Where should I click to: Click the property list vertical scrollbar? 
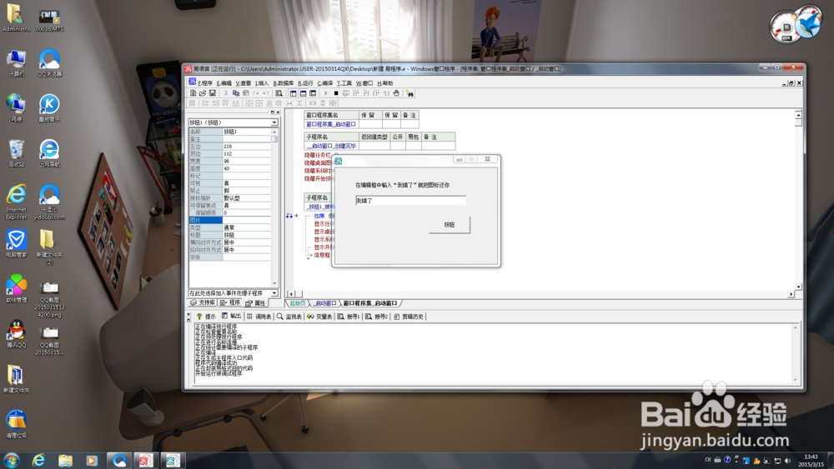274,207
